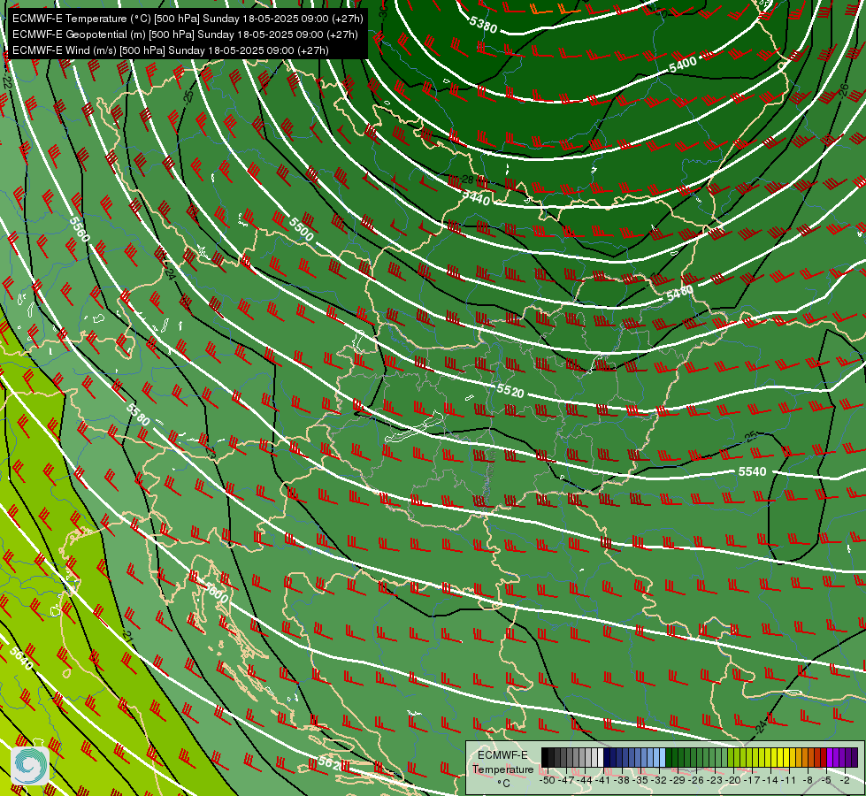Click the -50 value on the colorbar
The height and width of the screenshot is (796, 866).
[x=548, y=781]
